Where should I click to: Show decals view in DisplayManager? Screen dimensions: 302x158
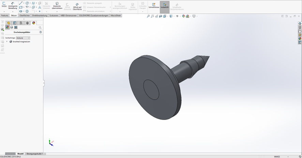coord(12,27)
